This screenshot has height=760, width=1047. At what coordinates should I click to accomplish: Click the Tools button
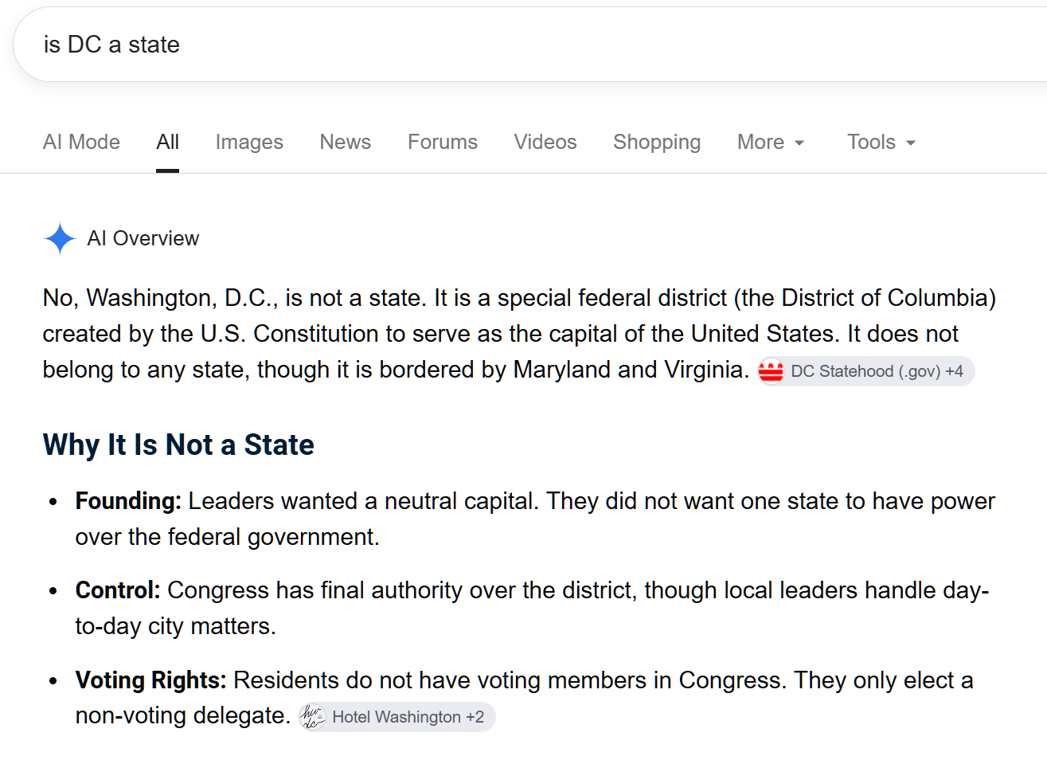(x=881, y=142)
